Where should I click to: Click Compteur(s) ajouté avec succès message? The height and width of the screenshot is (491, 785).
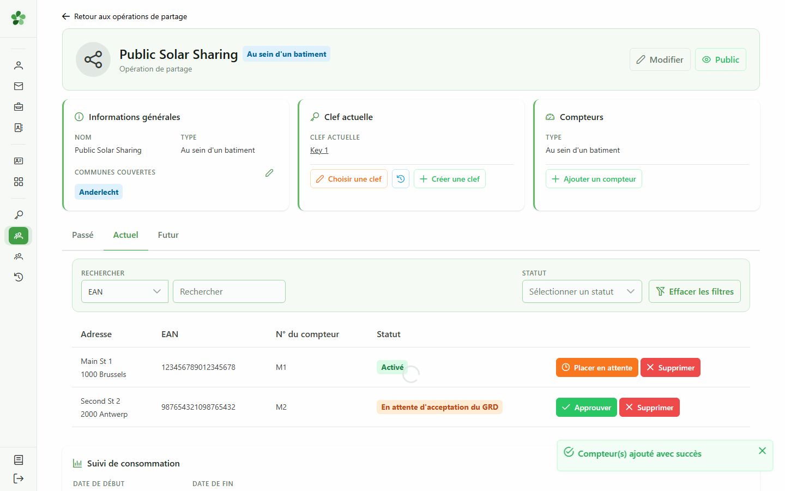[x=639, y=453]
